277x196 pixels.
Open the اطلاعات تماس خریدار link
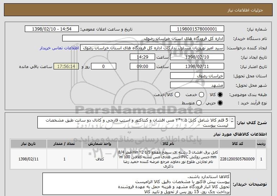pyautogui.click(x=59, y=48)
